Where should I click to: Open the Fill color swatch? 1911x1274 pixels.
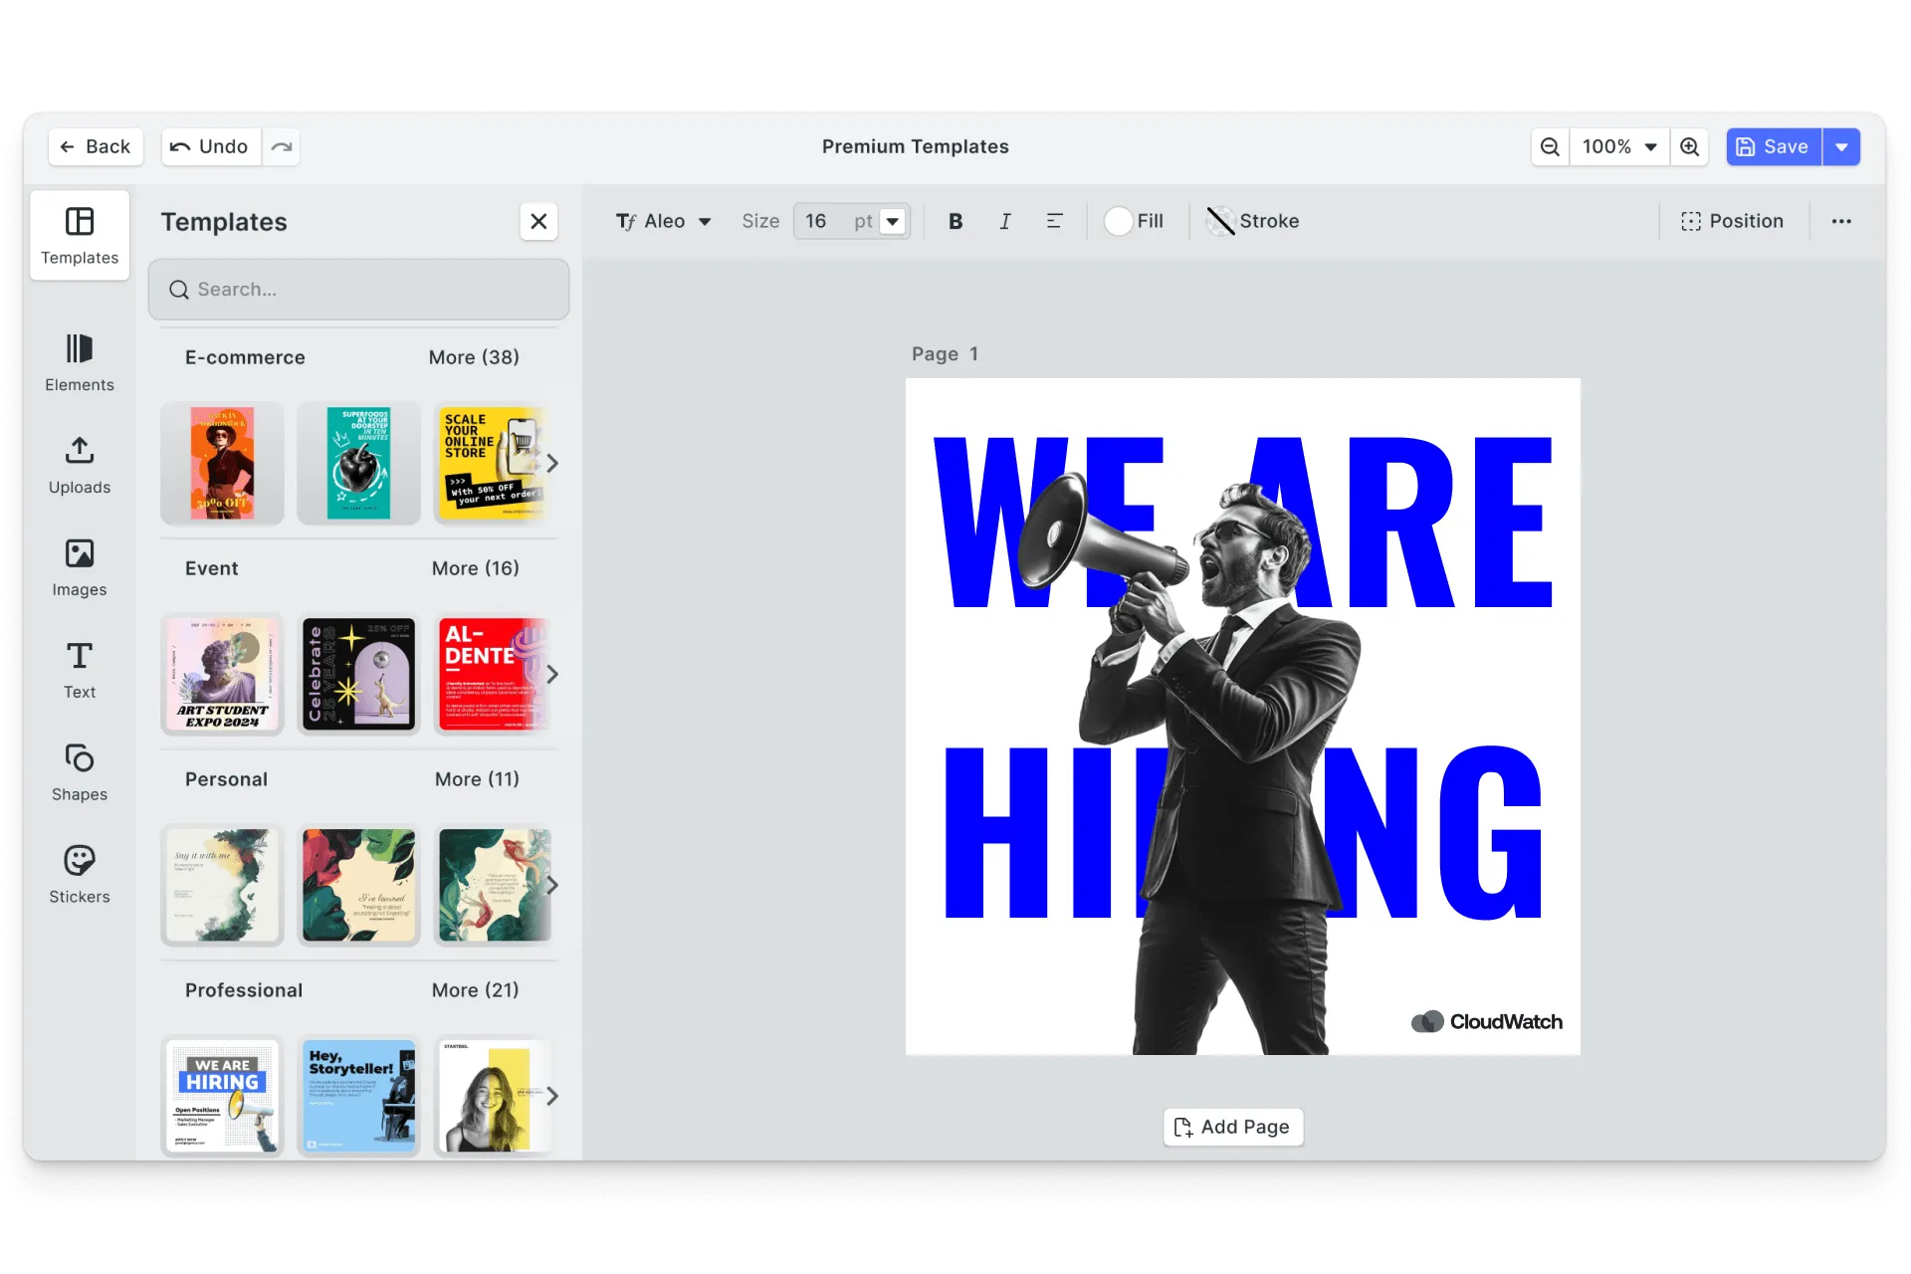click(x=1119, y=221)
